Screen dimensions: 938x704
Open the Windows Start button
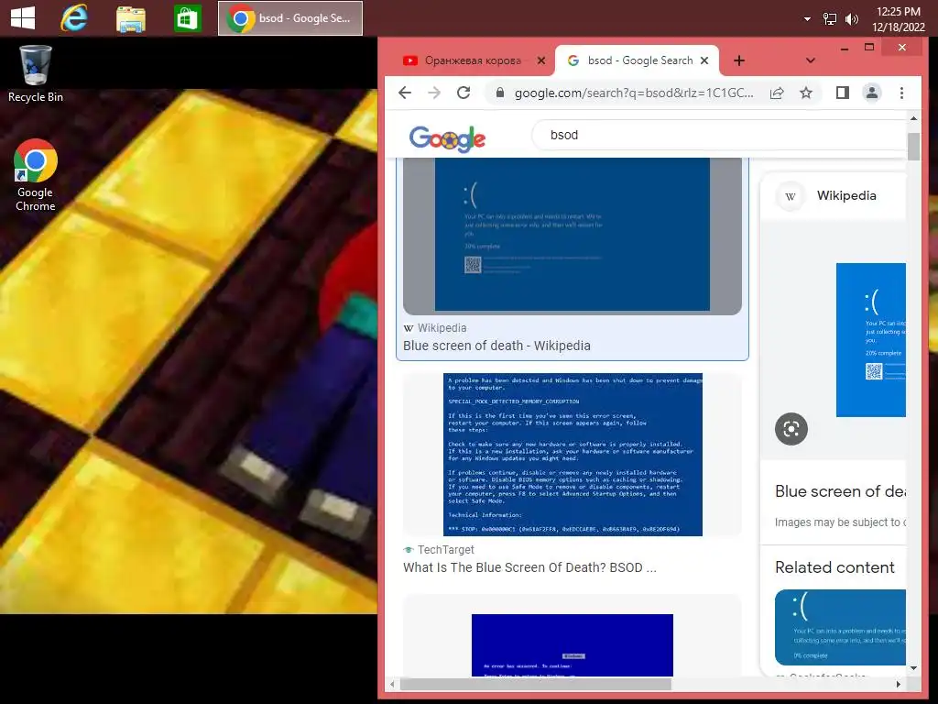[23, 18]
